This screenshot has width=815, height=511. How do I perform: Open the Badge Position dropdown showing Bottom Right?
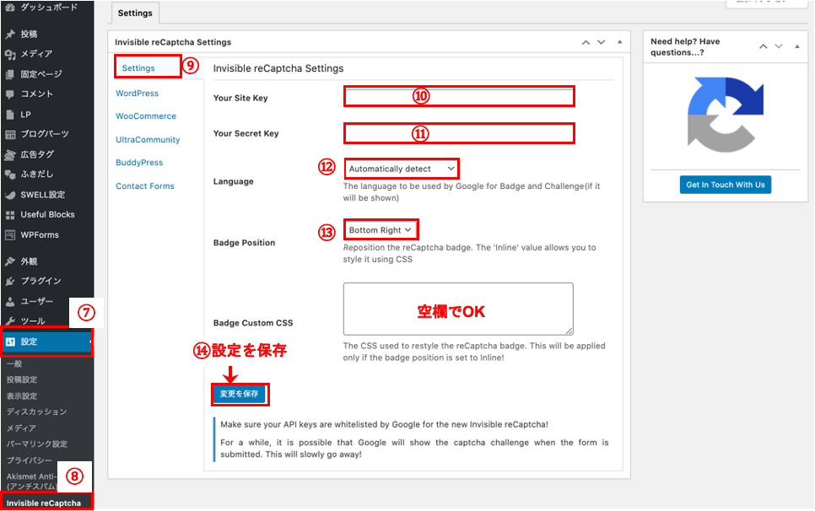381,230
